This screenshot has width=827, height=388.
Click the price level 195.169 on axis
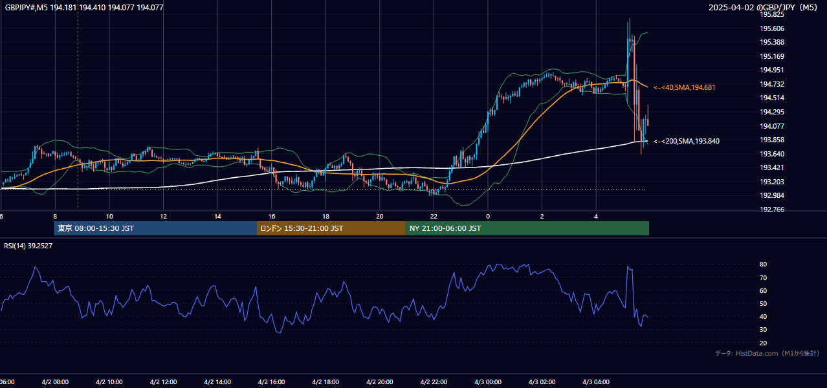(772, 56)
